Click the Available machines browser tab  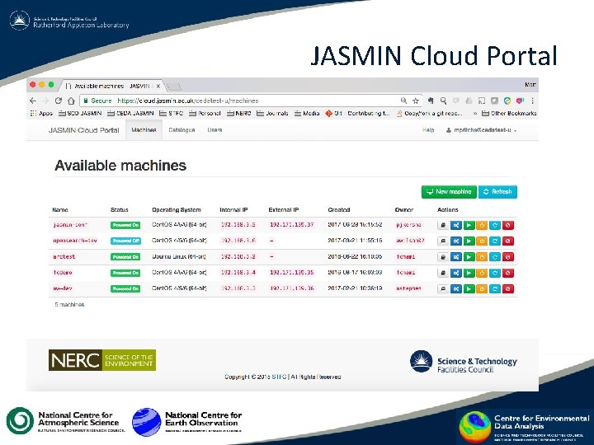tap(112, 86)
